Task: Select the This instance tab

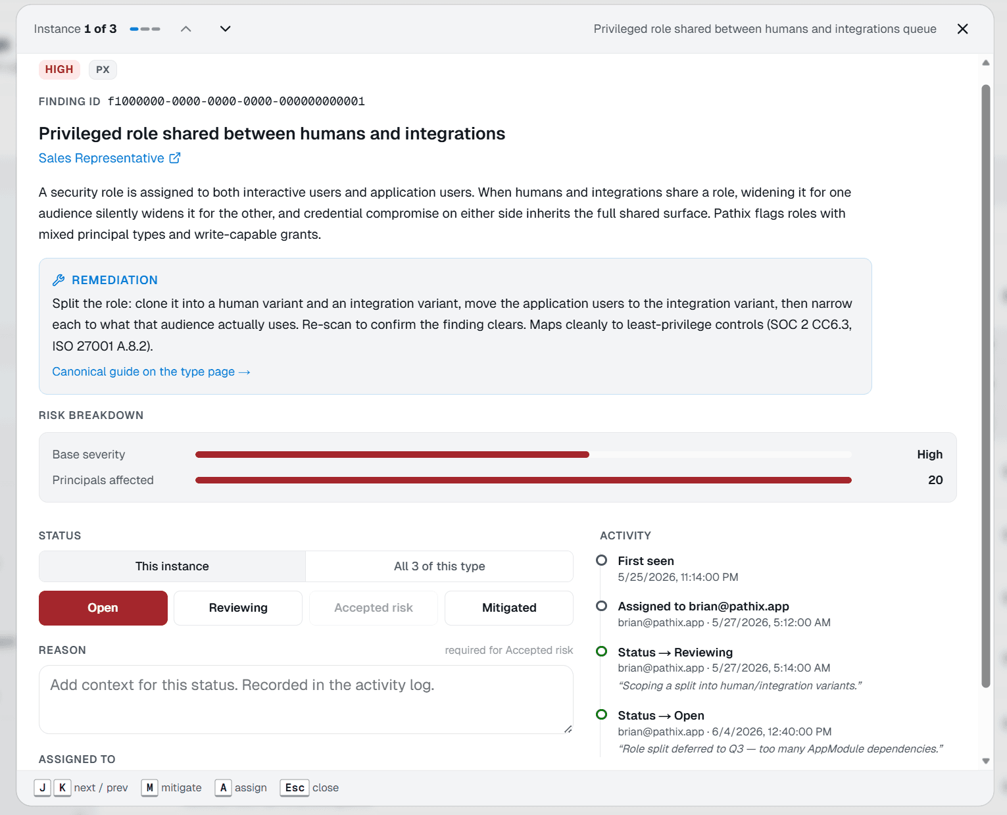Action: pyautogui.click(x=172, y=566)
